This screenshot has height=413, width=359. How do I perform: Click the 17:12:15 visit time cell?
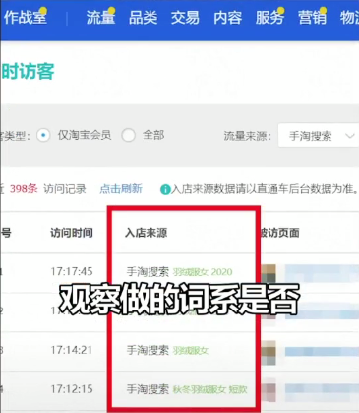[72, 389]
